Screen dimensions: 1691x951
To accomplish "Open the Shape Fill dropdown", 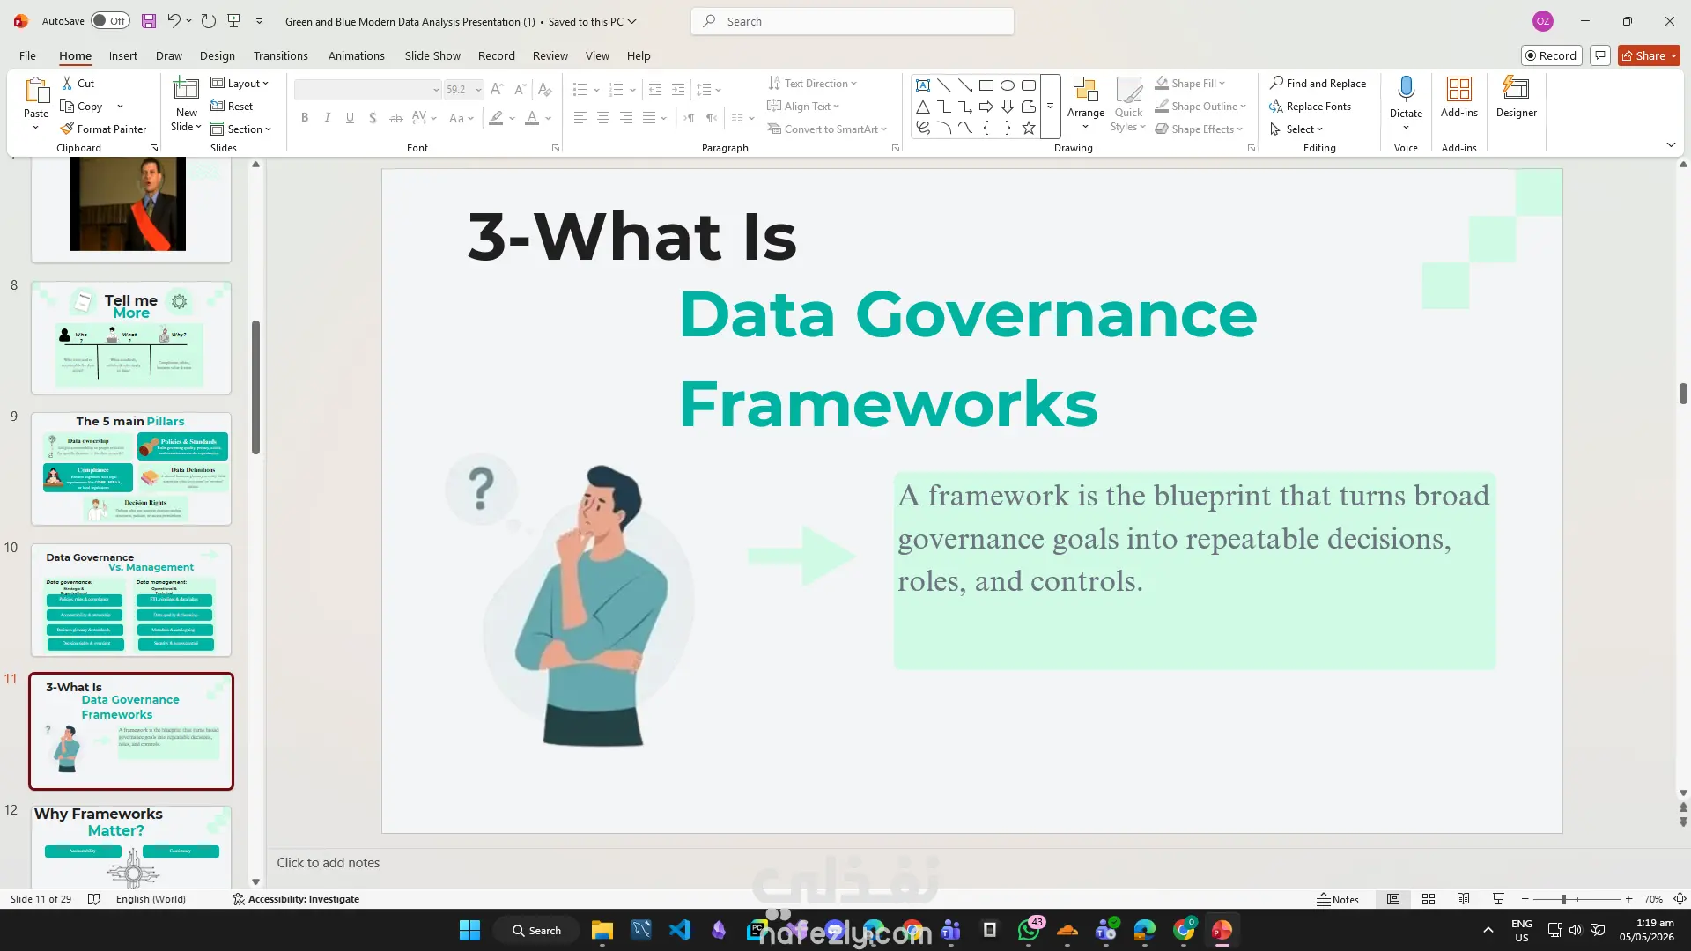I will click(x=1190, y=83).
